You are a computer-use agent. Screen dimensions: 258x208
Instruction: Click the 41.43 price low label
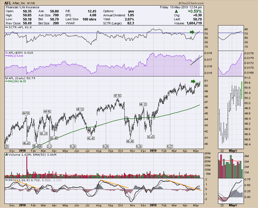[91, 138]
